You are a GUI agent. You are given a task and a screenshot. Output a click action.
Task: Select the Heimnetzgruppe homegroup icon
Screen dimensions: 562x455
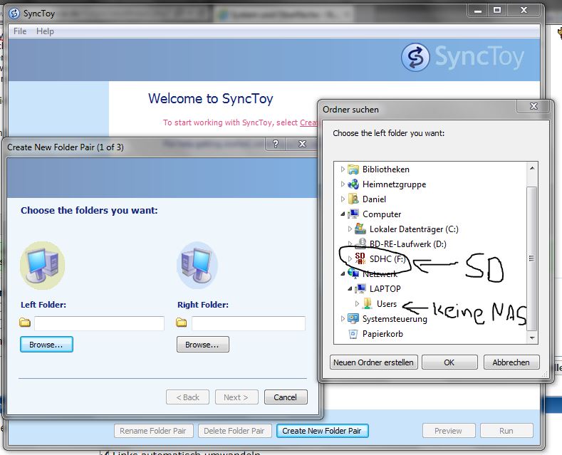click(x=353, y=184)
